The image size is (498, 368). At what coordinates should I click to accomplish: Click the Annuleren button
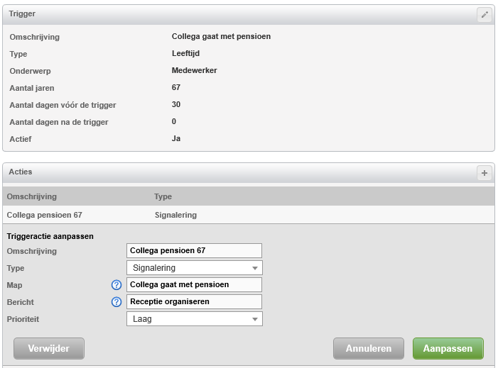pos(369,348)
